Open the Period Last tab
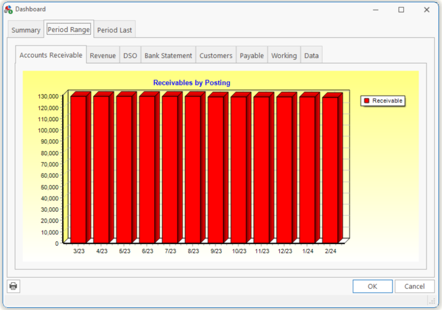Screen dimensions: 442x310 (x=115, y=30)
